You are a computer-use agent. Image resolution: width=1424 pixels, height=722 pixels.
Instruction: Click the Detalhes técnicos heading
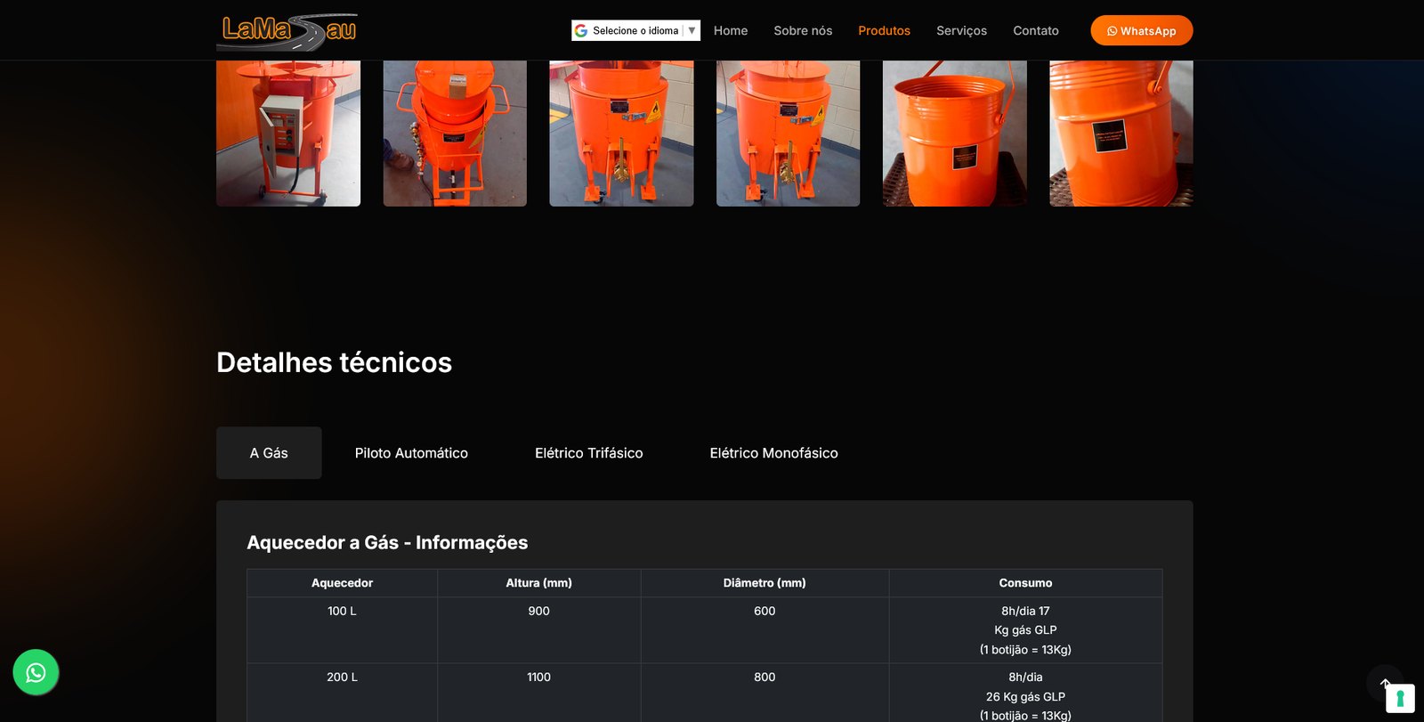335,362
